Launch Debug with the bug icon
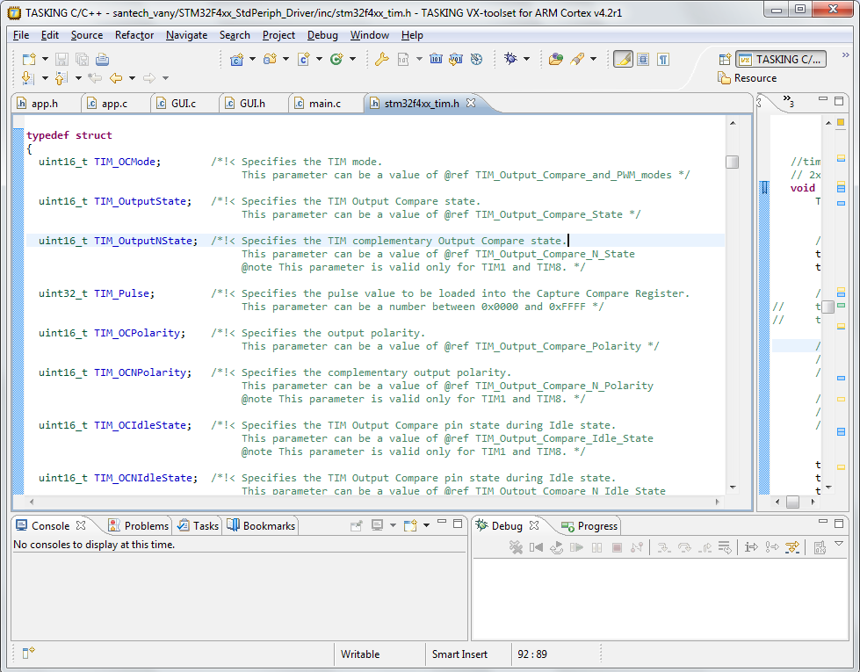This screenshot has width=860, height=672. (510, 59)
